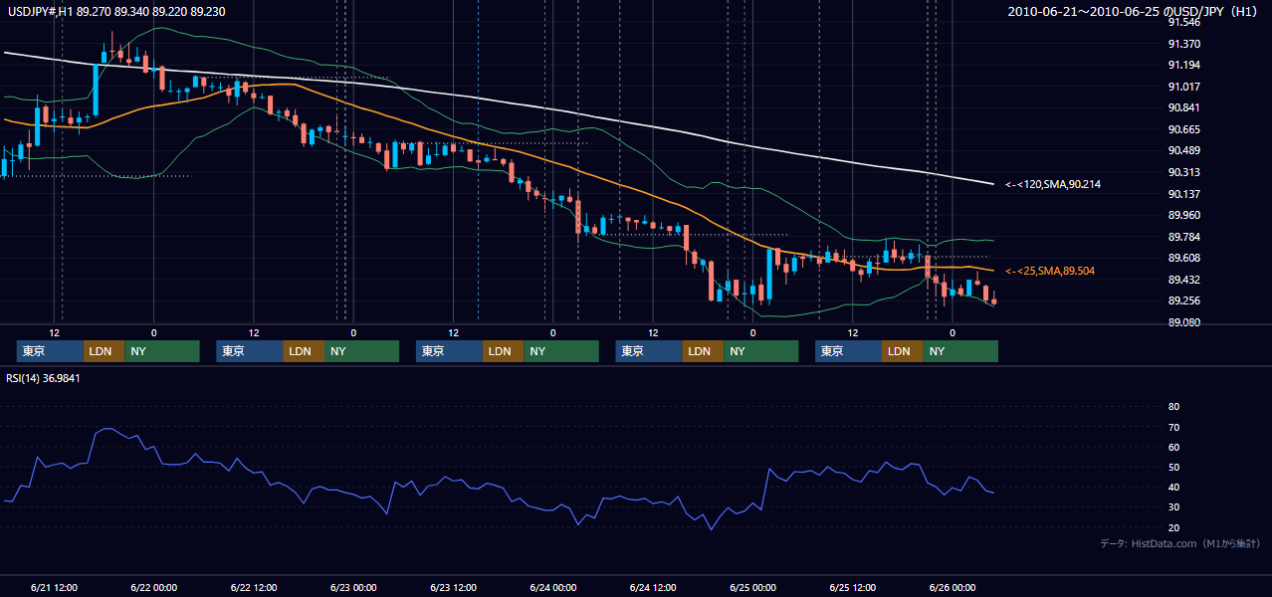
Task: Click the 6/22 00:00 time axis label
Action: coord(154,587)
